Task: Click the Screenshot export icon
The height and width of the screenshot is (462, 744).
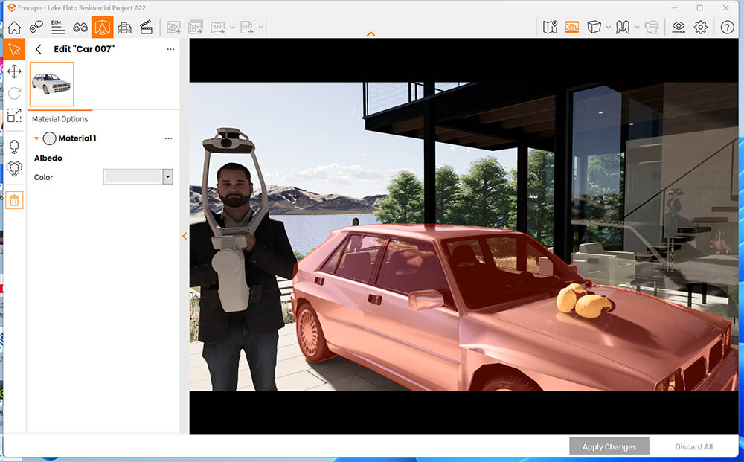Action: pos(173,28)
